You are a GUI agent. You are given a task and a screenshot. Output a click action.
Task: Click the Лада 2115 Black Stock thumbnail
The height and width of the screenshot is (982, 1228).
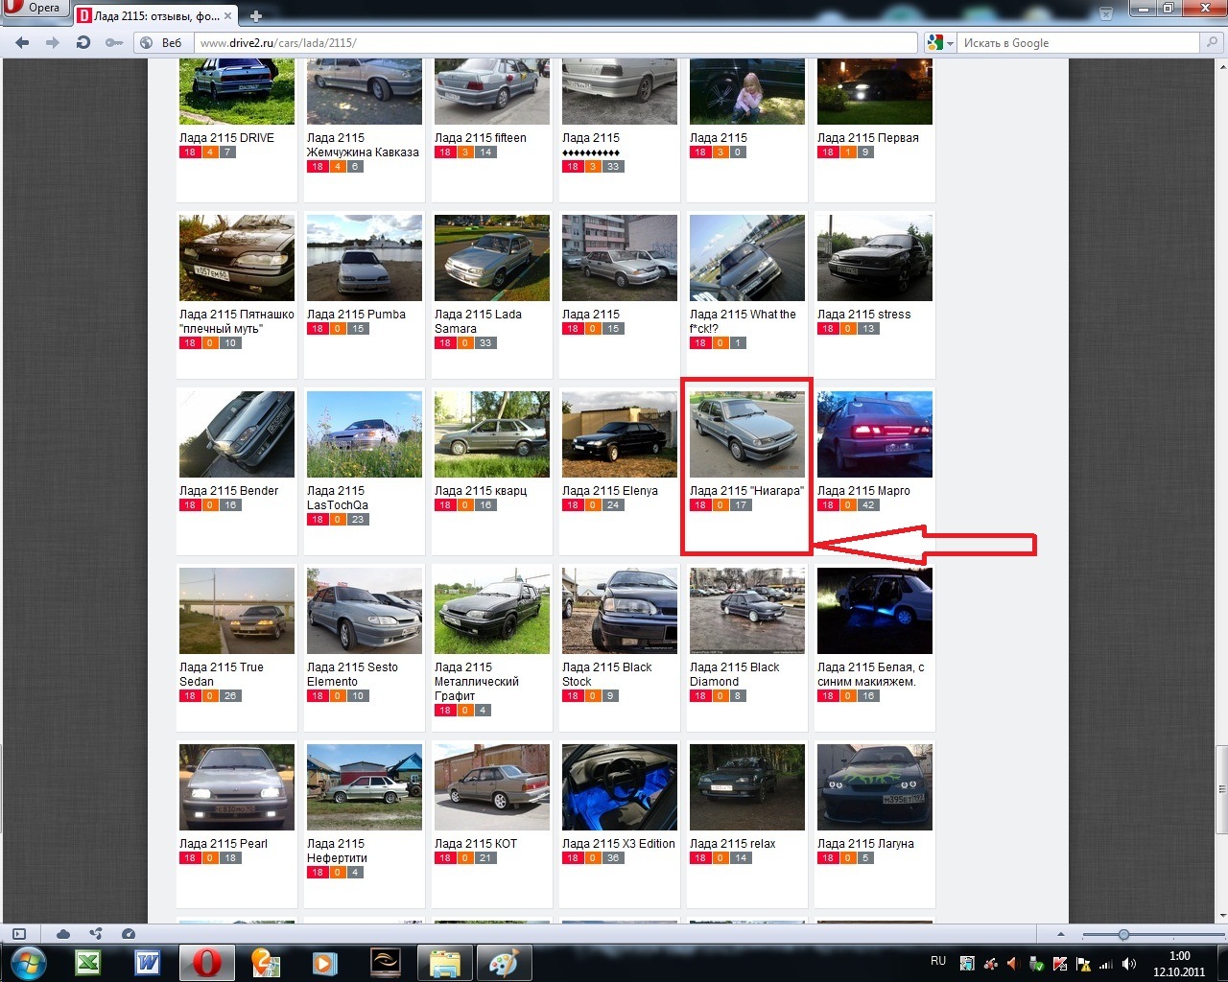620,611
